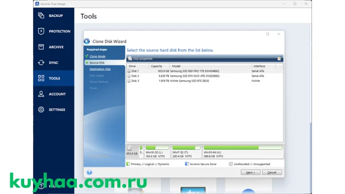Open the SYNC menu label

coord(53,63)
